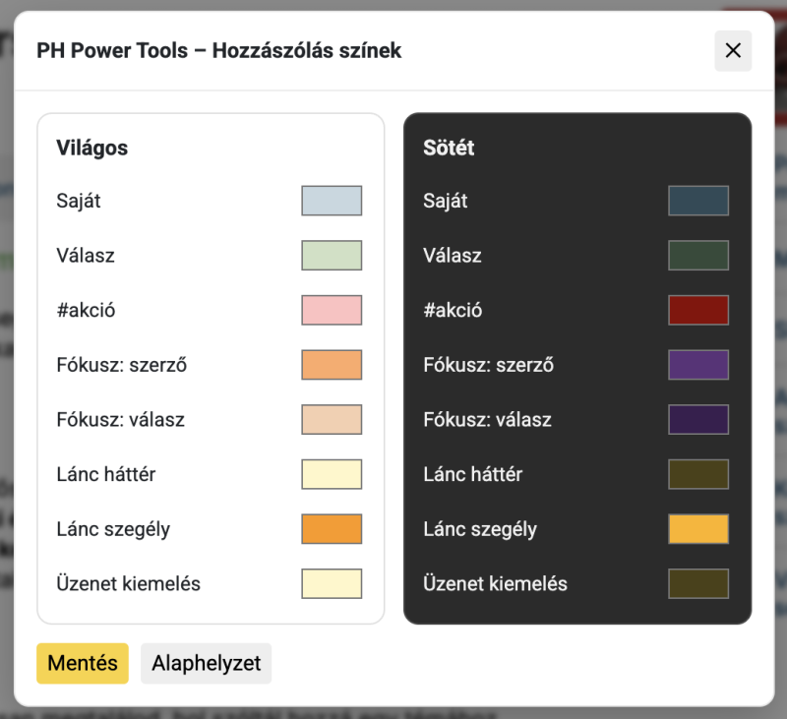Change the Világos Lánc háttér color

pos(332,474)
